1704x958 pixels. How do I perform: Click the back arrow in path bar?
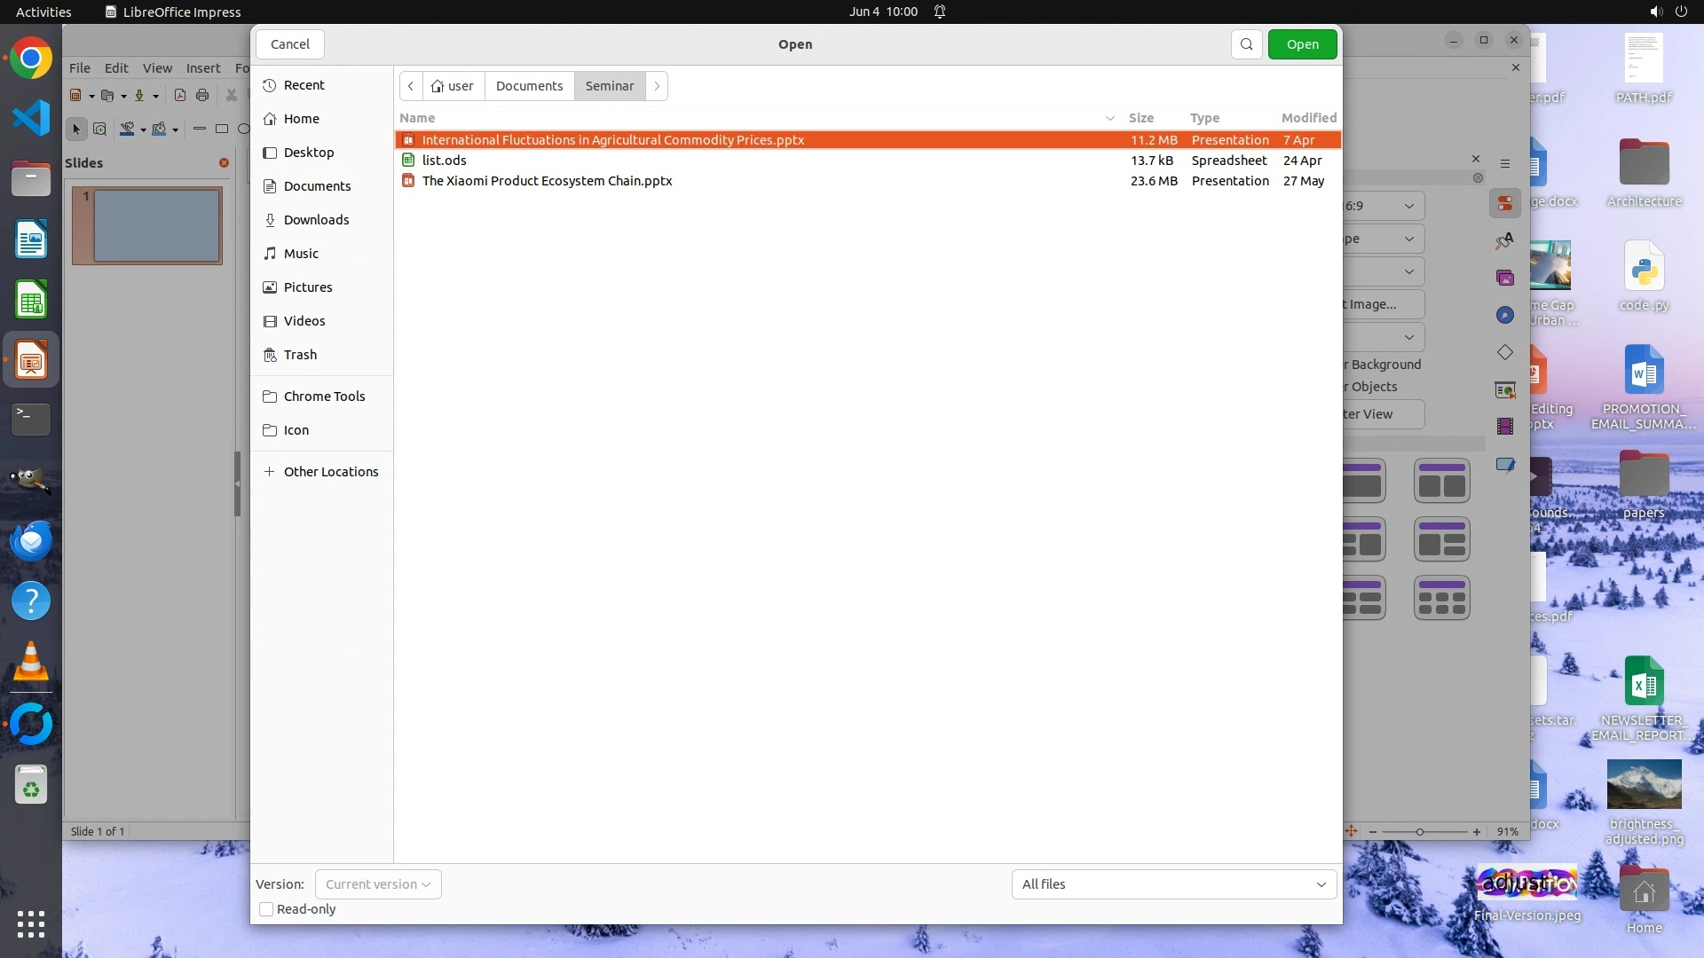click(x=411, y=86)
